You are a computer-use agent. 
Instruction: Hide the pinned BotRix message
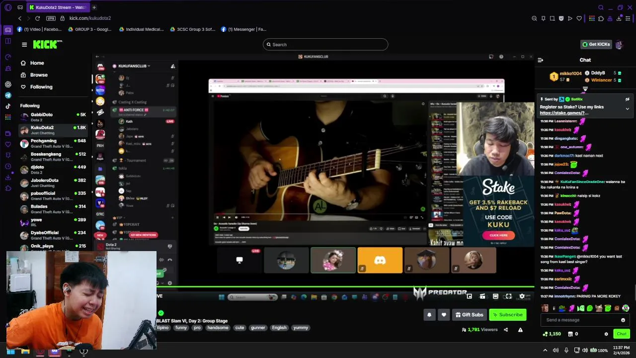click(x=627, y=99)
